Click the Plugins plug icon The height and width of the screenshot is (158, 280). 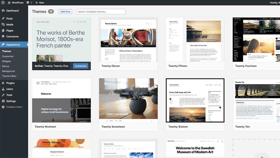(3, 83)
